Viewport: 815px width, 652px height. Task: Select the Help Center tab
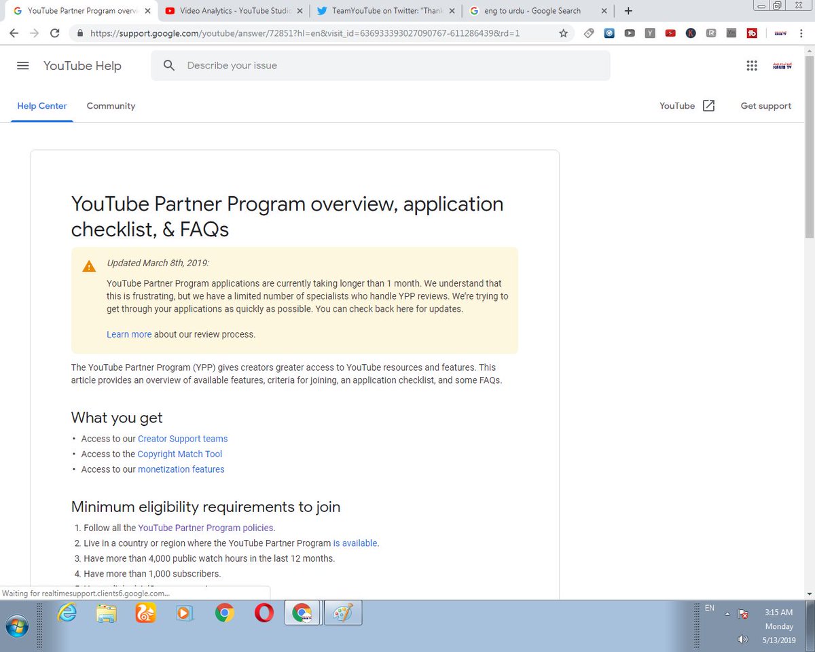[x=42, y=106]
